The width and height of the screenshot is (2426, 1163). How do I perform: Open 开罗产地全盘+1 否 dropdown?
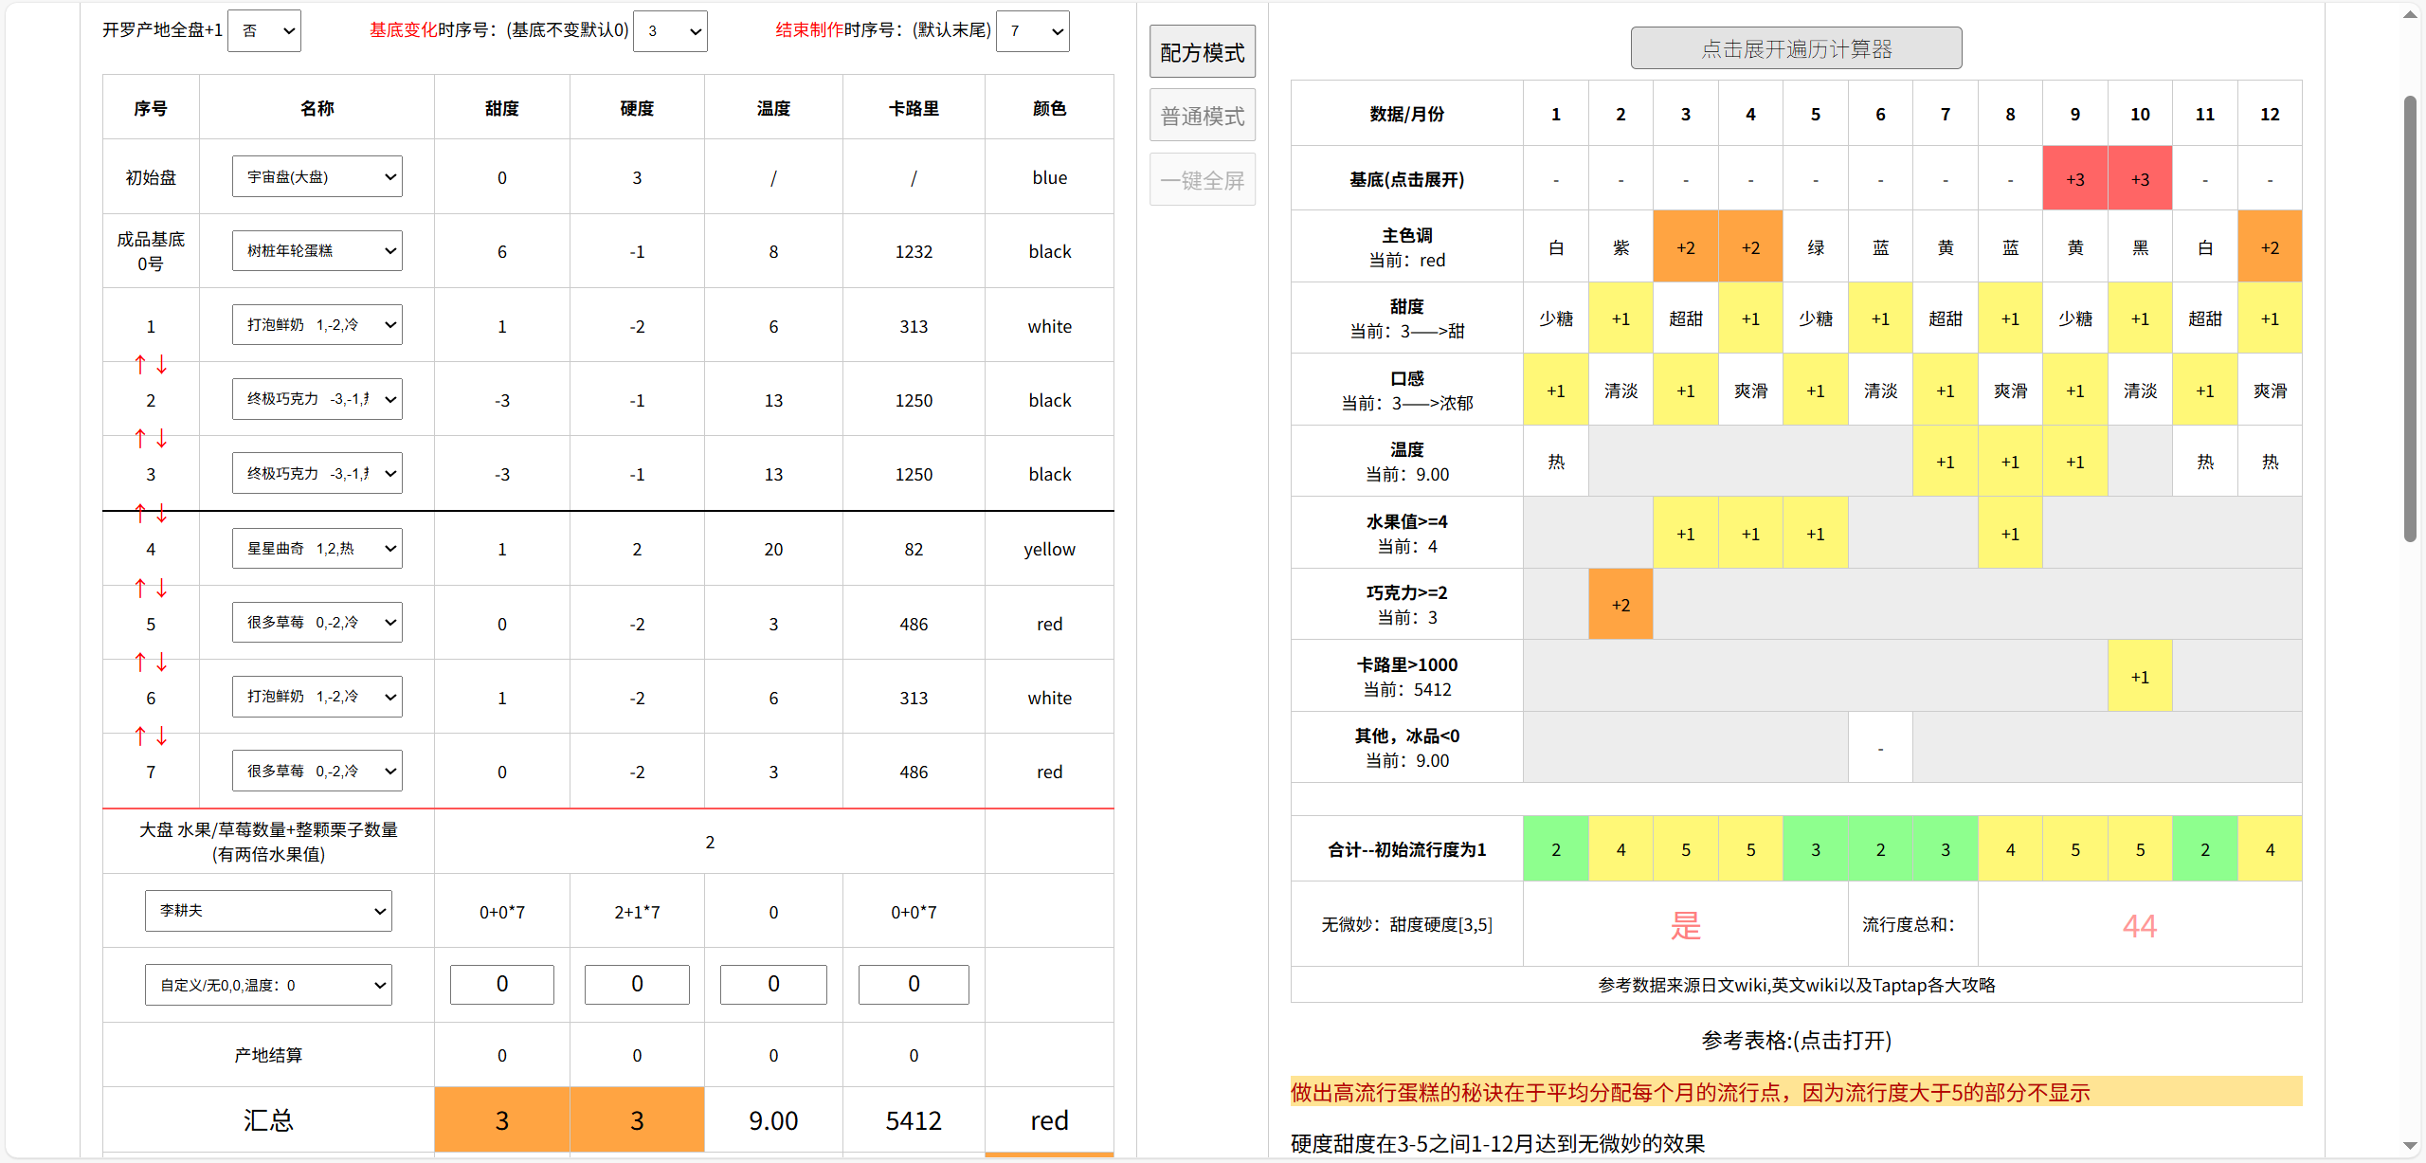(x=264, y=31)
